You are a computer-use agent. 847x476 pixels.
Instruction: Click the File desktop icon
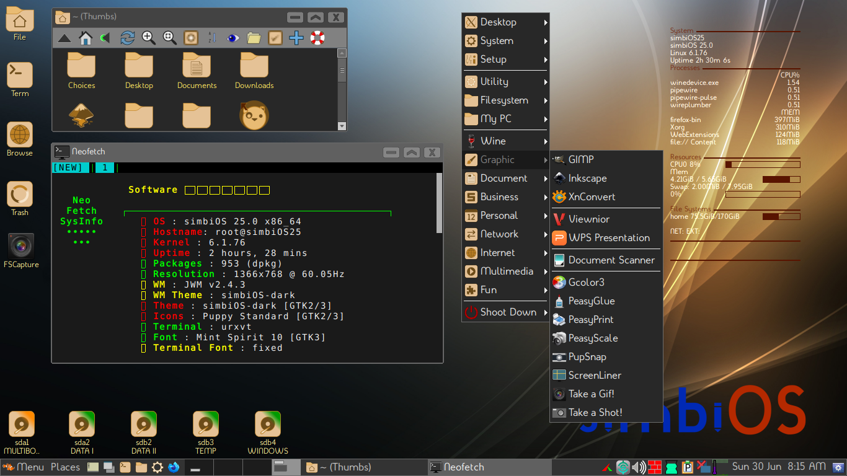tap(20, 24)
